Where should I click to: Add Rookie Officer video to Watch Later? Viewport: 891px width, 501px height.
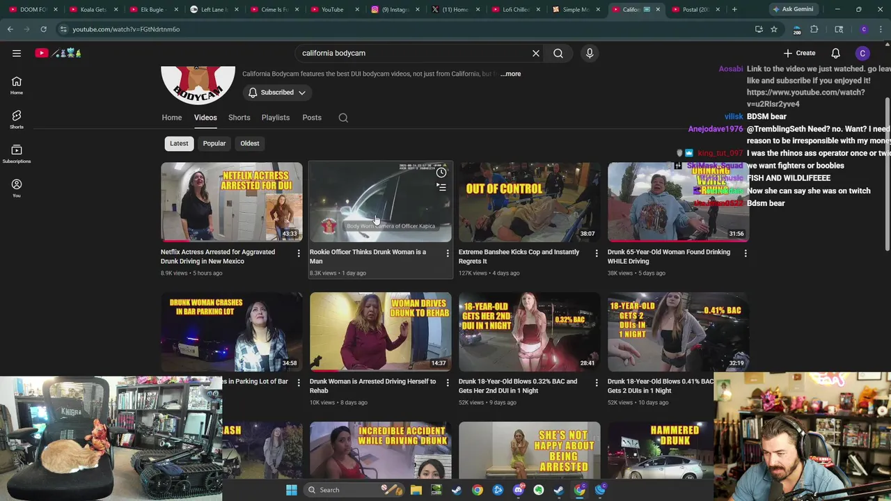(x=441, y=173)
